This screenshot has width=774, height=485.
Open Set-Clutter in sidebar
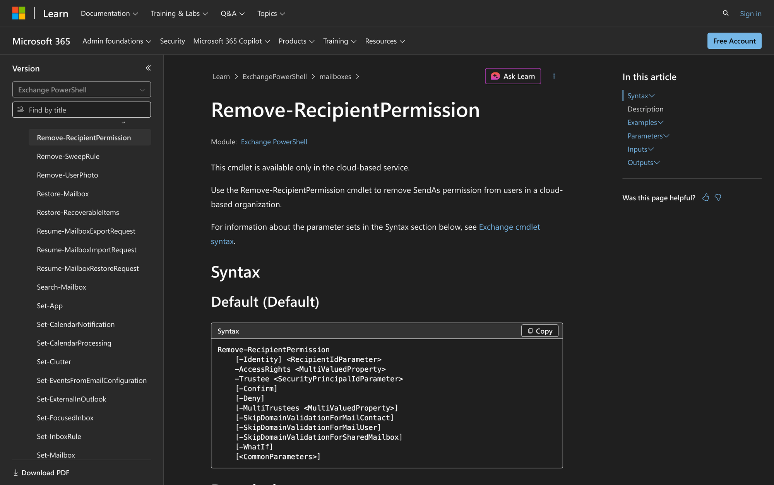pos(54,362)
